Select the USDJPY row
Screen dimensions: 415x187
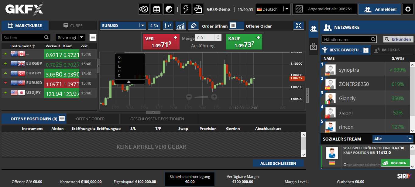pos(49,93)
